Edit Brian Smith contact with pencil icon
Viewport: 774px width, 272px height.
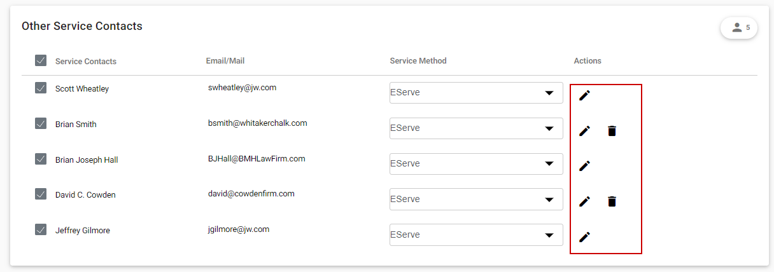coord(584,131)
